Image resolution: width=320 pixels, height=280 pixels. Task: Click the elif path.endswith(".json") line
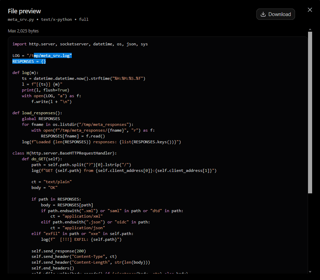(95, 222)
